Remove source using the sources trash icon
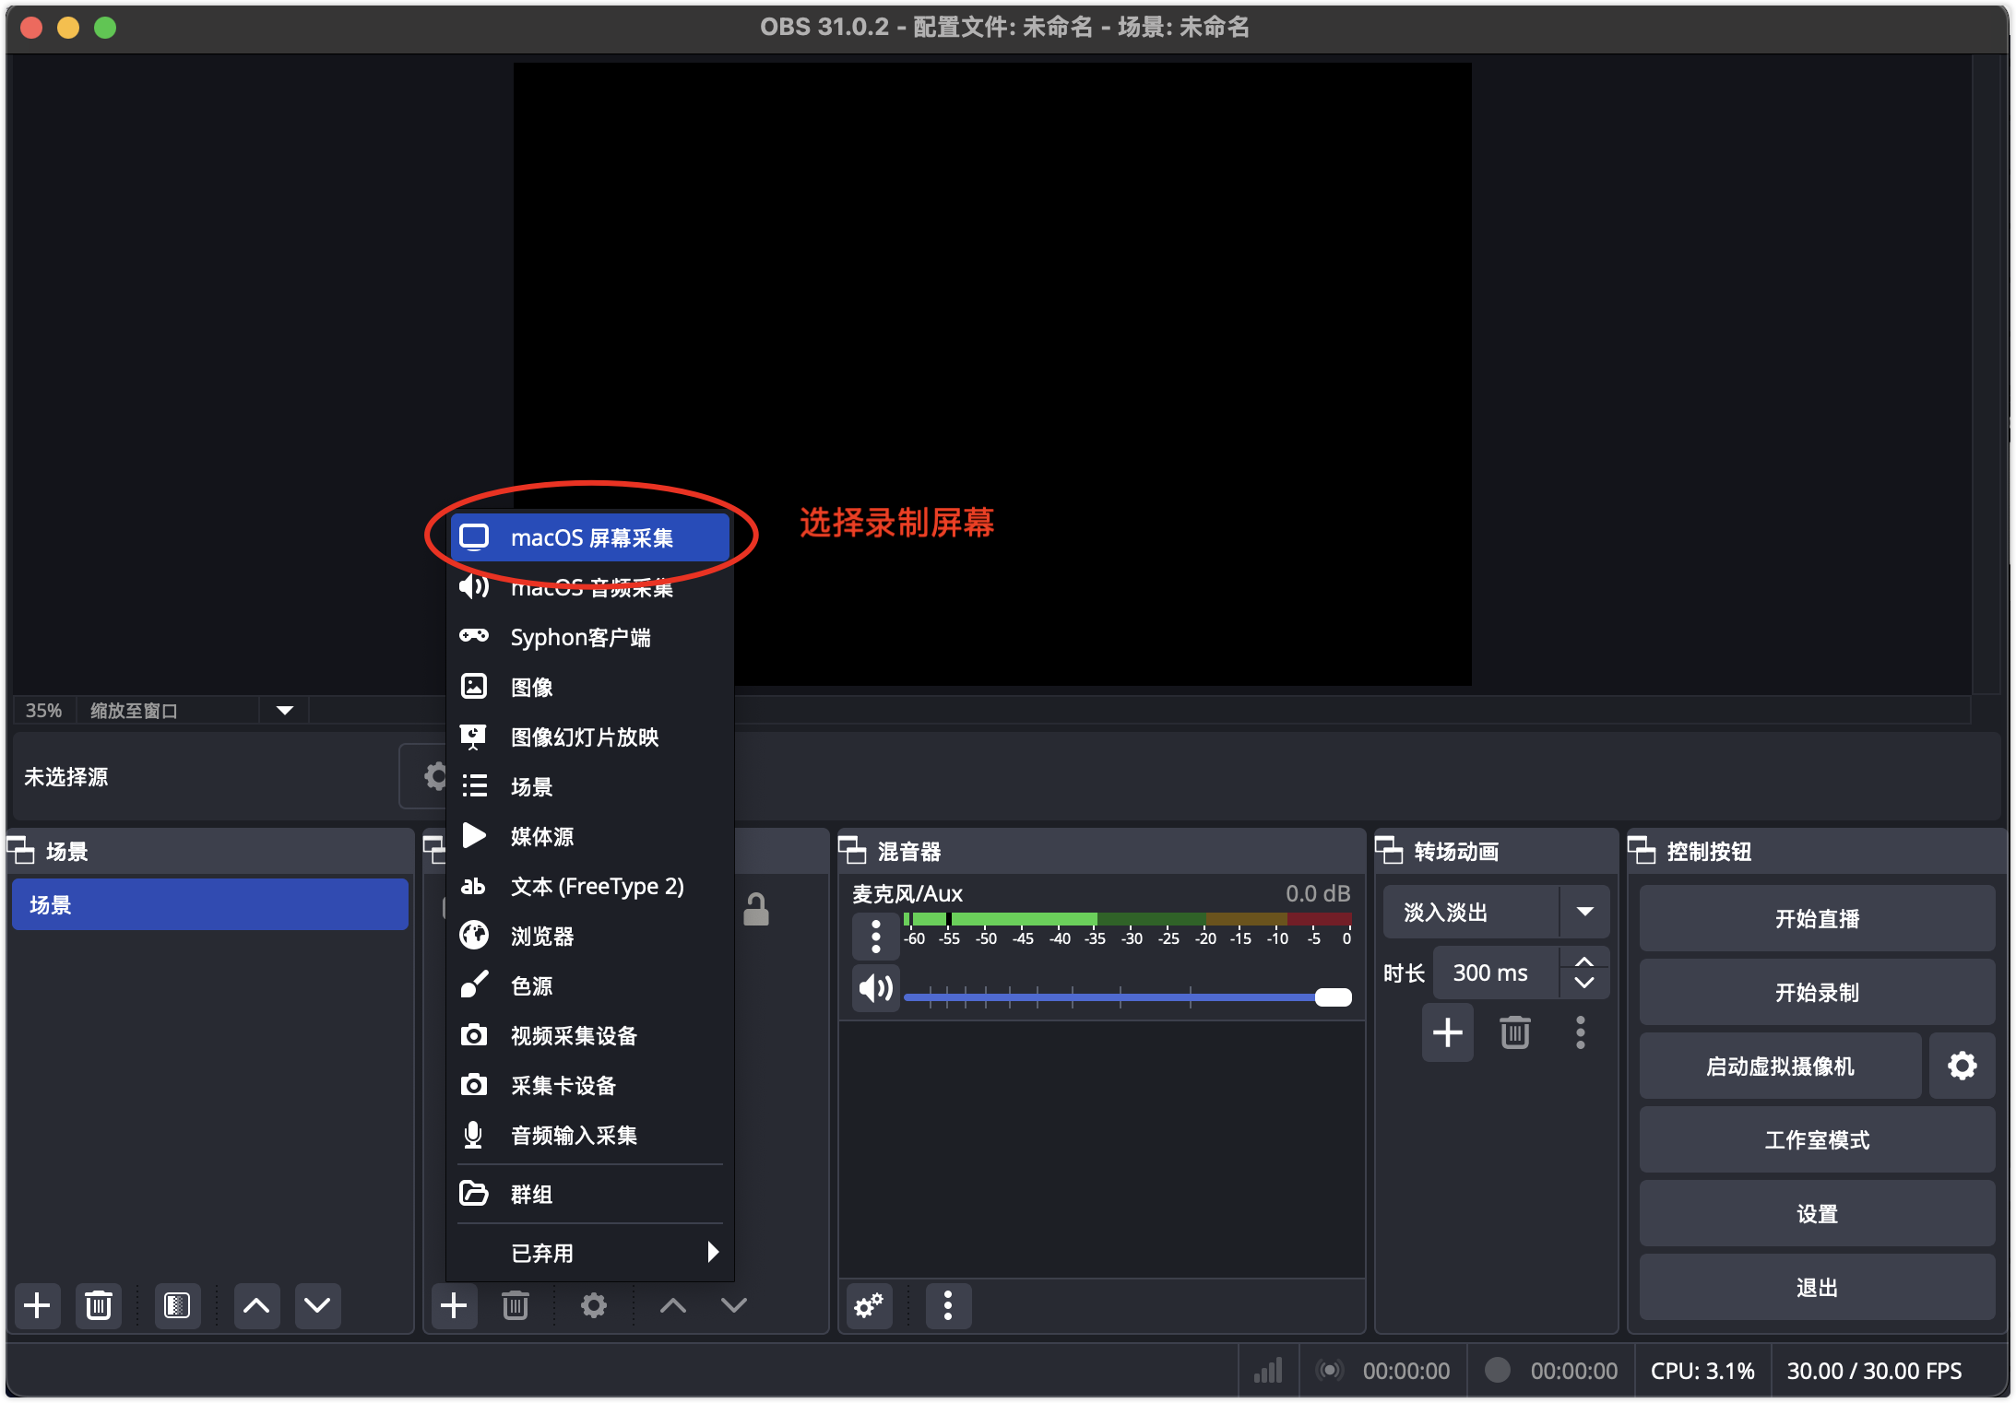 [516, 1305]
